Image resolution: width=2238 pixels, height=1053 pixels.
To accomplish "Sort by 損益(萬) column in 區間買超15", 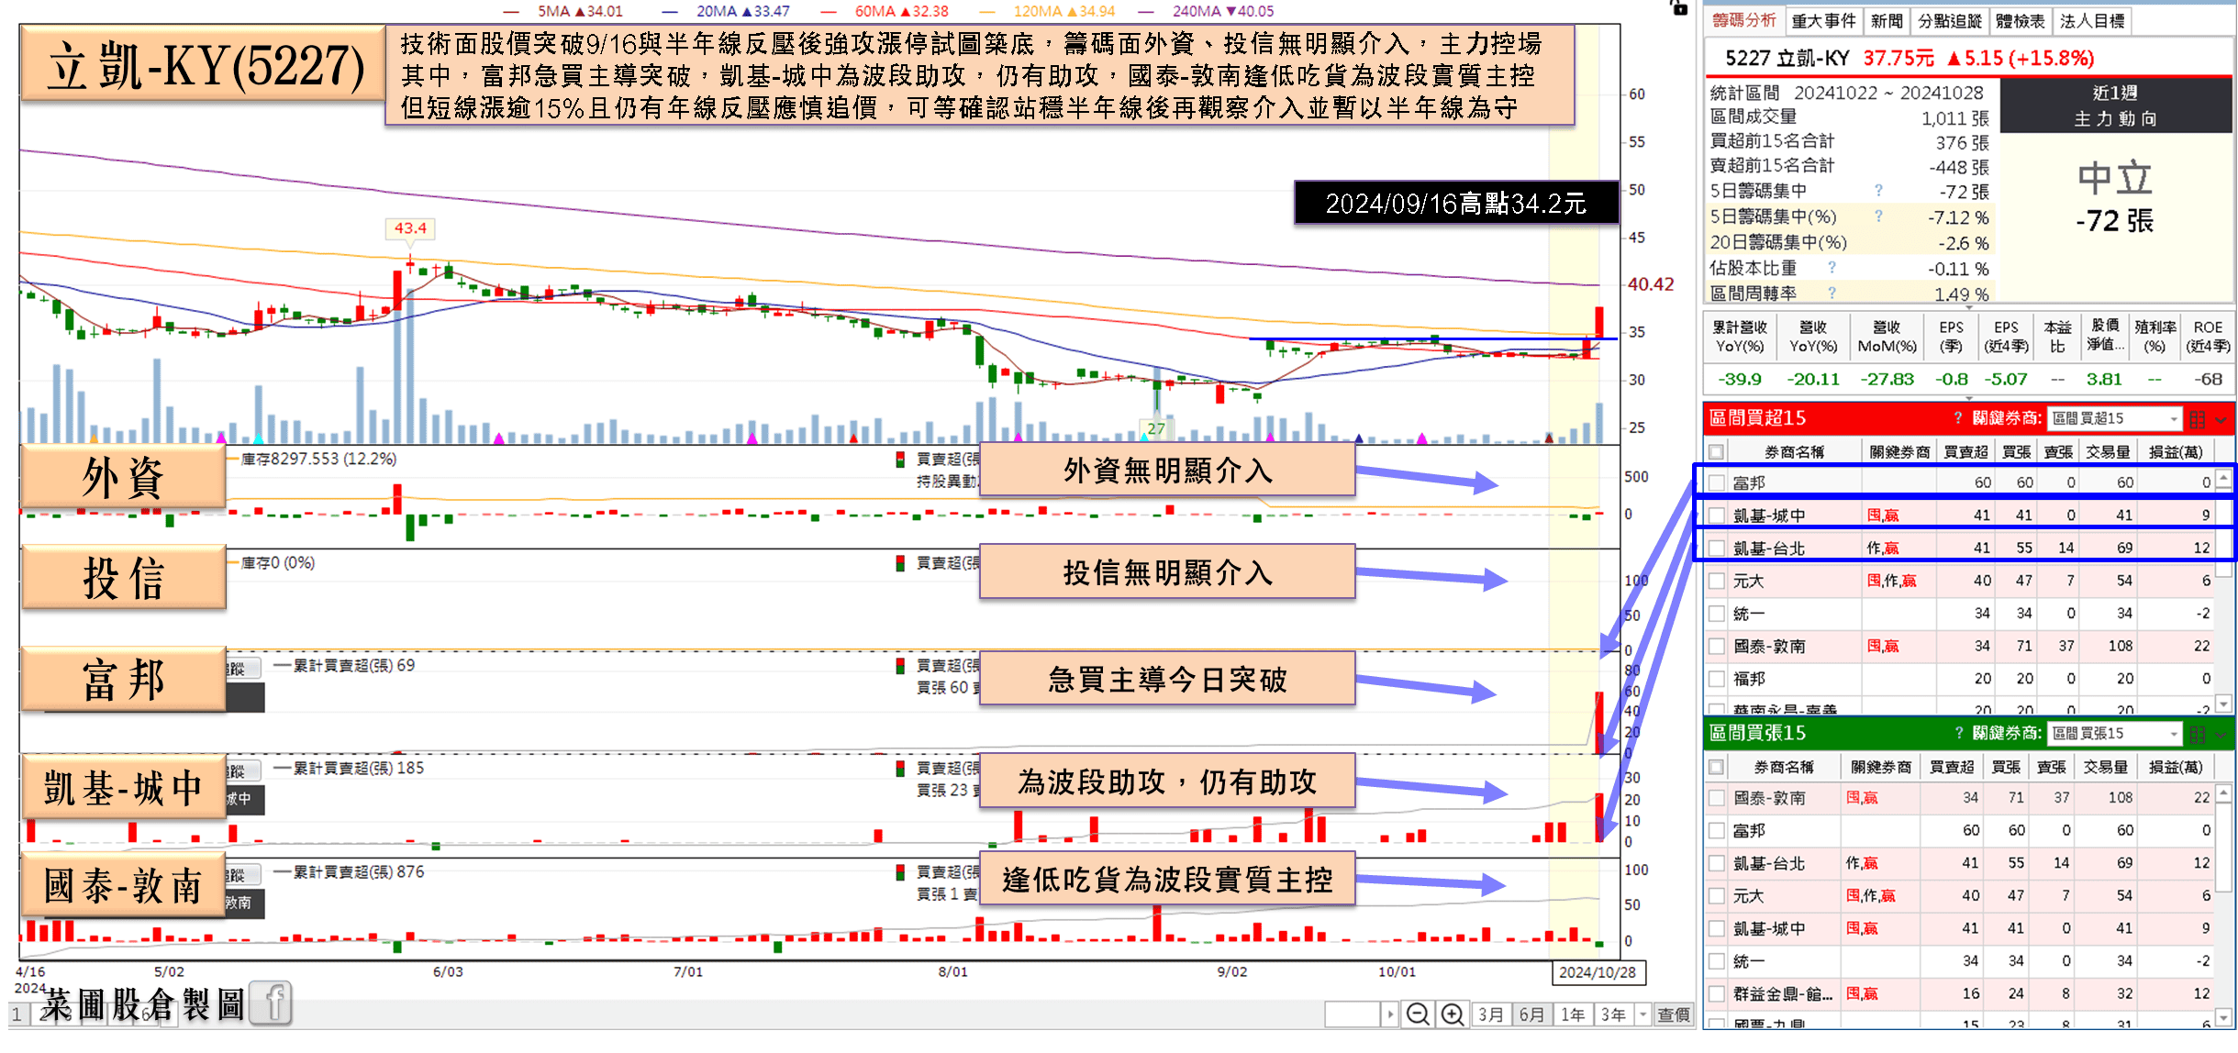I will pyautogui.click(x=2175, y=451).
